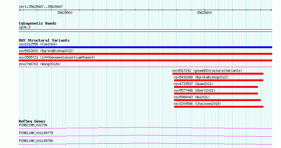Click esv2746763 (Wong2012b) label
Viewport: 281px width, 148px height.
pyautogui.click(x=40, y=64)
